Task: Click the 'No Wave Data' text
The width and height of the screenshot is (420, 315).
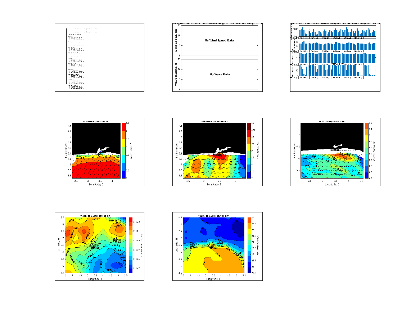Action: pyautogui.click(x=220, y=75)
